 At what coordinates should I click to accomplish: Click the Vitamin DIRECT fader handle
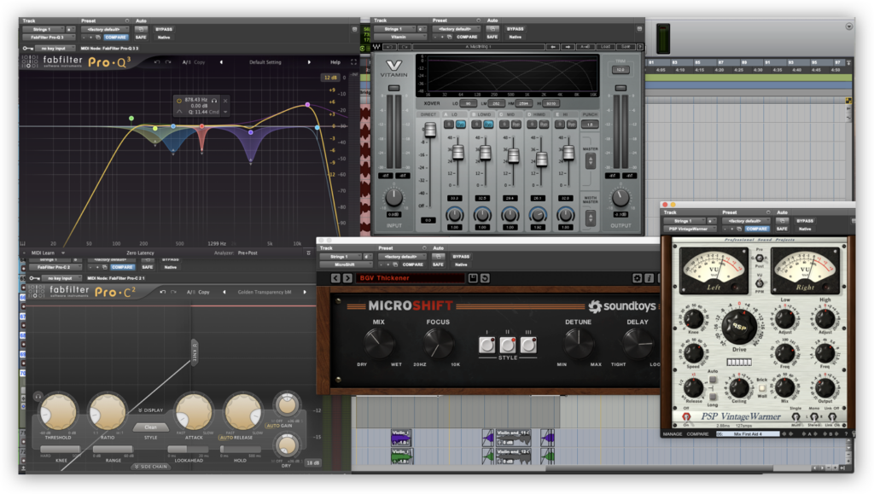pyautogui.click(x=430, y=130)
